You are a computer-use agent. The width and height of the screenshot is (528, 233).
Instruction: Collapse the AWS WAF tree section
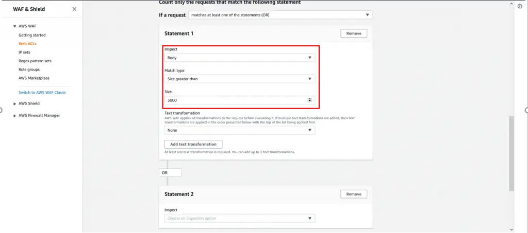pos(15,26)
